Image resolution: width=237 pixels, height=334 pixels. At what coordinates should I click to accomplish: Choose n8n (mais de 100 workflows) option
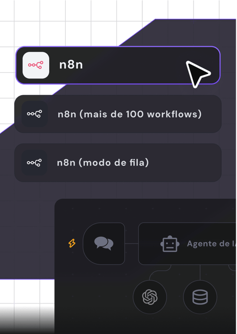pyautogui.click(x=118, y=114)
